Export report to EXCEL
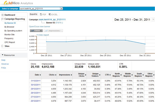The image size is (155, 102). 53,15
